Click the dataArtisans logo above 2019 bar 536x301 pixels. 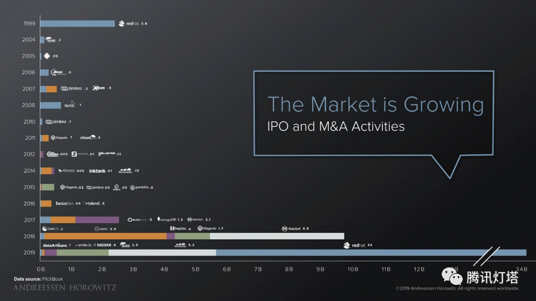click(x=55, y=245)
